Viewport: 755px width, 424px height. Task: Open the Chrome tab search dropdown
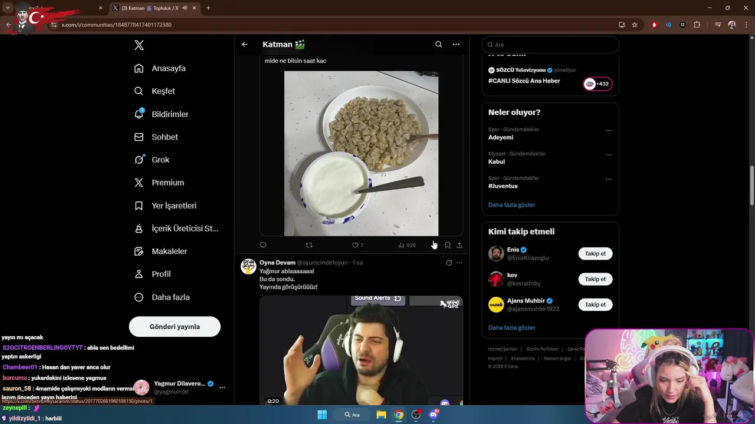(x=8, y=8)
